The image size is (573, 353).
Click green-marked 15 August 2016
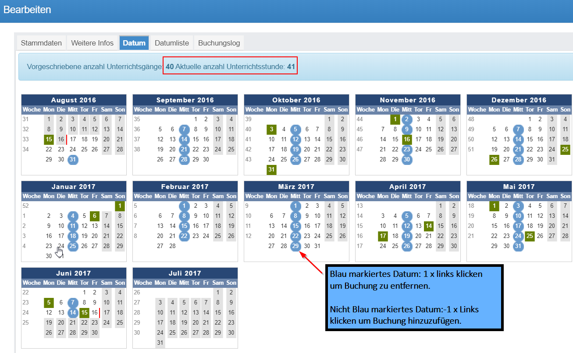(x=49, y=140)
